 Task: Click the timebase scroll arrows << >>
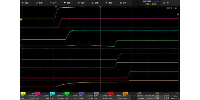click(134, 96)
